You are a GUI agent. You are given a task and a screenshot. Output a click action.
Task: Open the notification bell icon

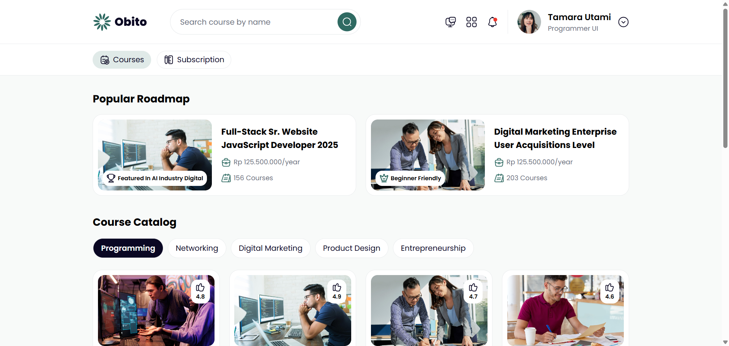pos(492,22)
